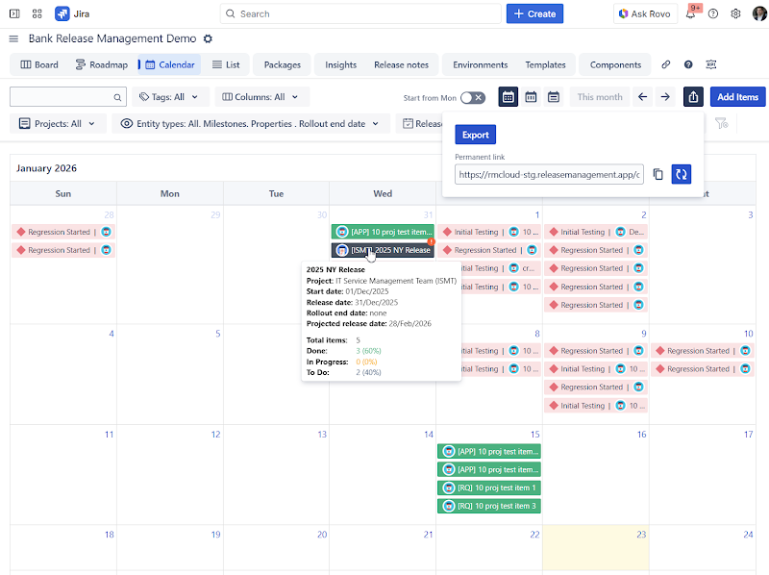Regenerate the permanent link via refresh icon

pos(682,174)
